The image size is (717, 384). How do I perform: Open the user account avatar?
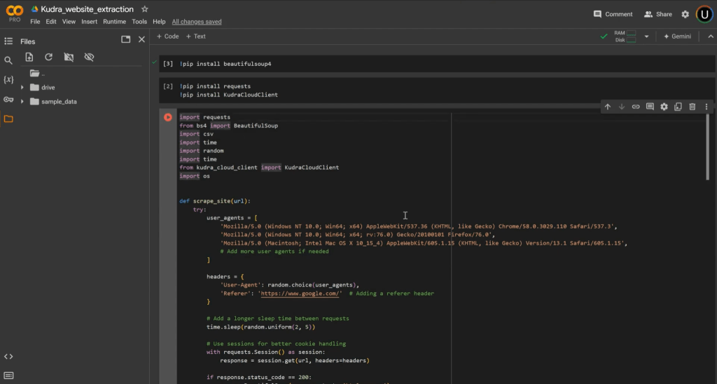[x=704, y=14]
